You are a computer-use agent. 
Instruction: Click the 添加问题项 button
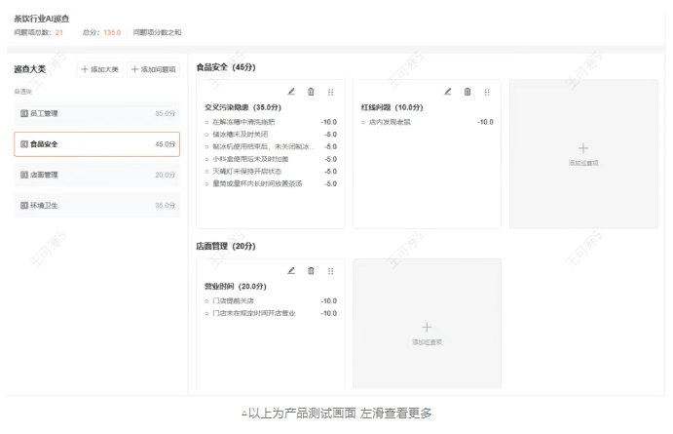coord(154,69)
